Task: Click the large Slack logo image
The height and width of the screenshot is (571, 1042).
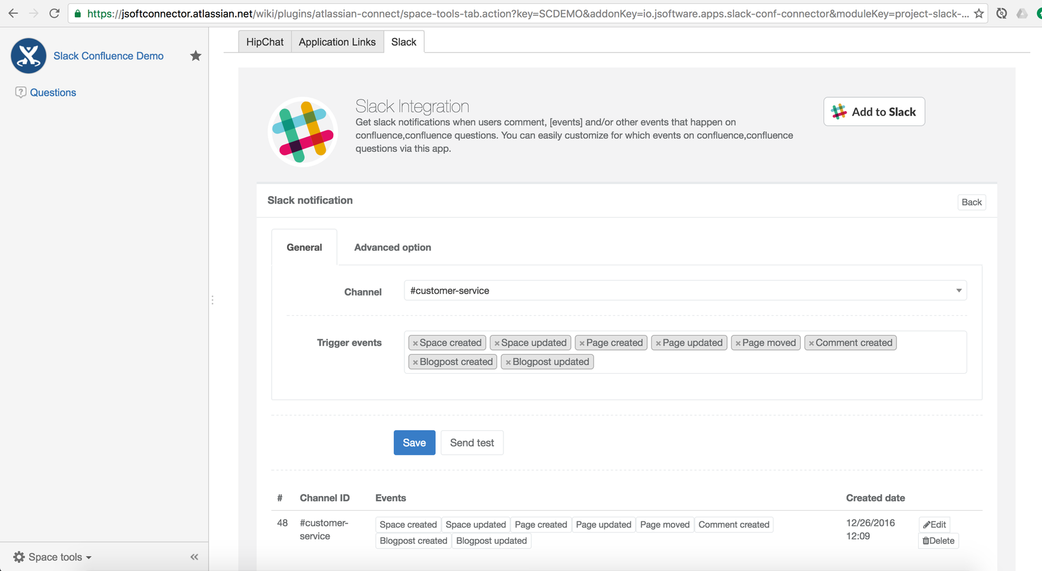Action: click(x=303, y=131)
